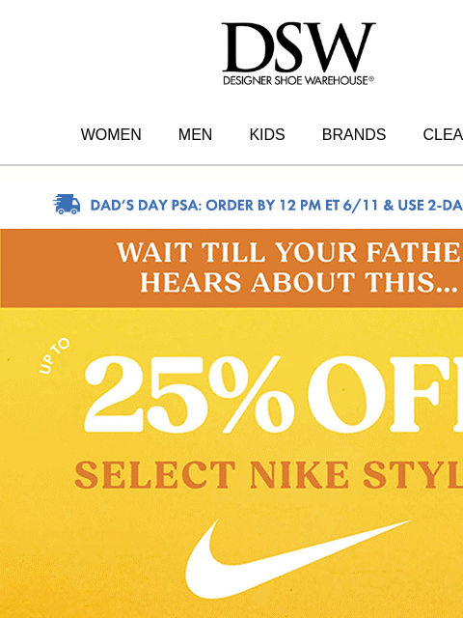Browse the Brands menu item

pos(354,135)
